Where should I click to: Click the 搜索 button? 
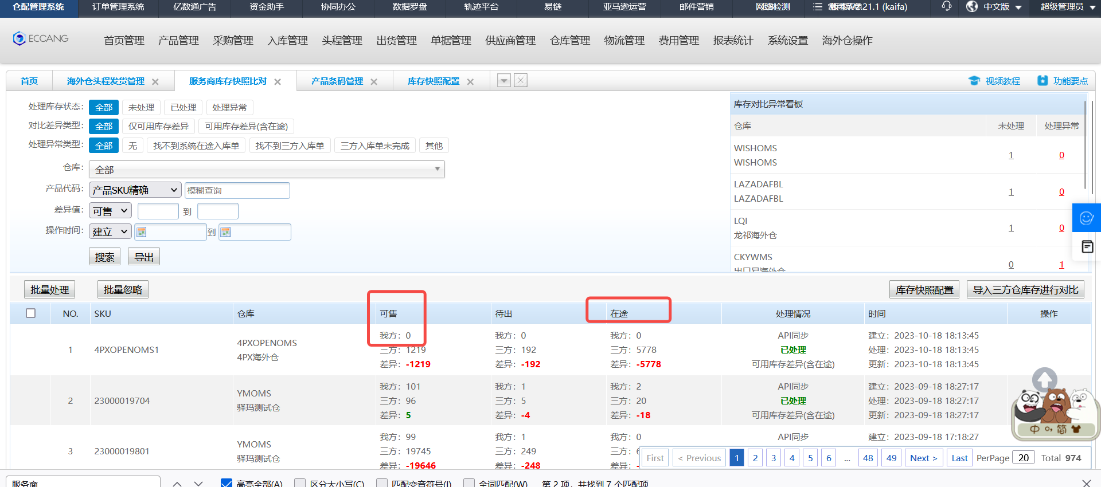[x=104, y=257]
